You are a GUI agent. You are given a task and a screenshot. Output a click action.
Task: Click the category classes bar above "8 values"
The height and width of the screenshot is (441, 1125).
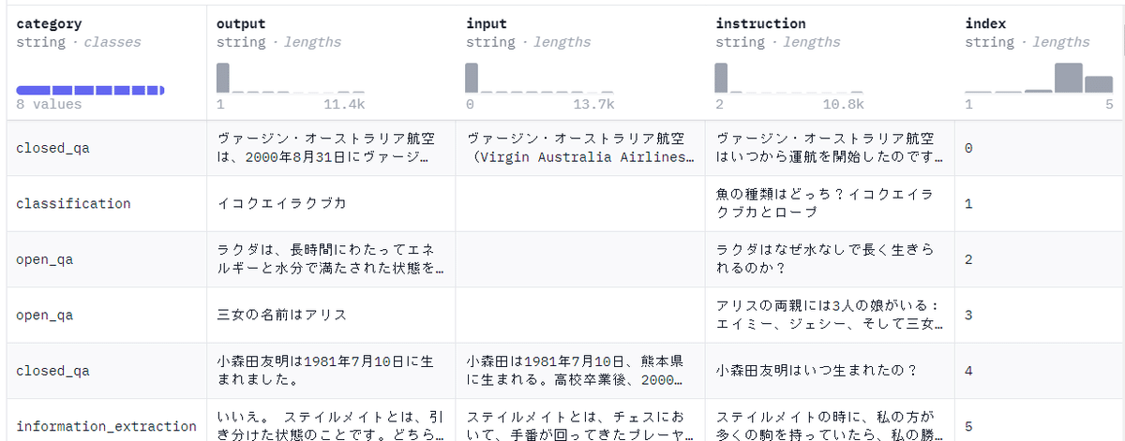(90, 90)
